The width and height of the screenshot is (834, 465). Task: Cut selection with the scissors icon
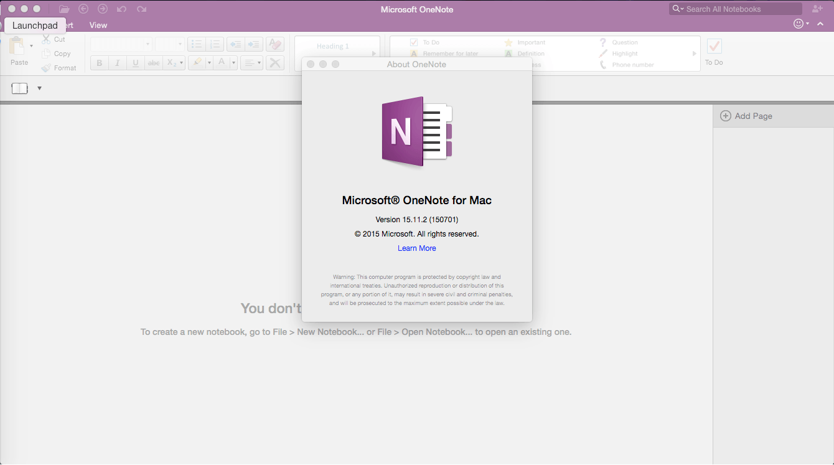coord(46,39)
